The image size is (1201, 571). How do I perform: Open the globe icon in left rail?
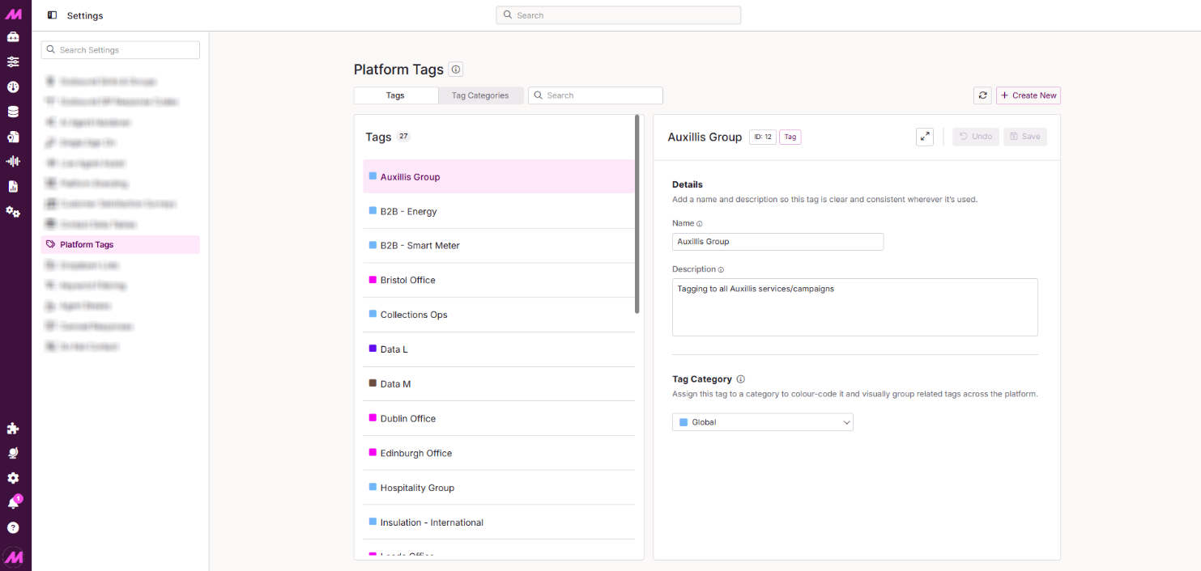click(x=13, y=453)
